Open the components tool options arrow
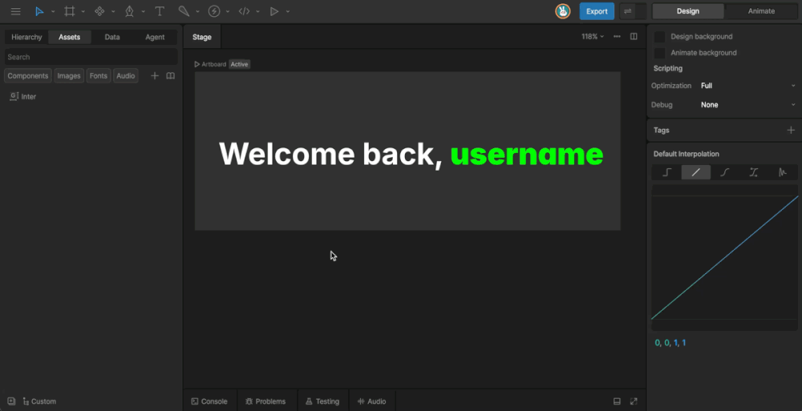Image resolution: width=802 pixels, height=411 pixels. (x=113, y=12)
